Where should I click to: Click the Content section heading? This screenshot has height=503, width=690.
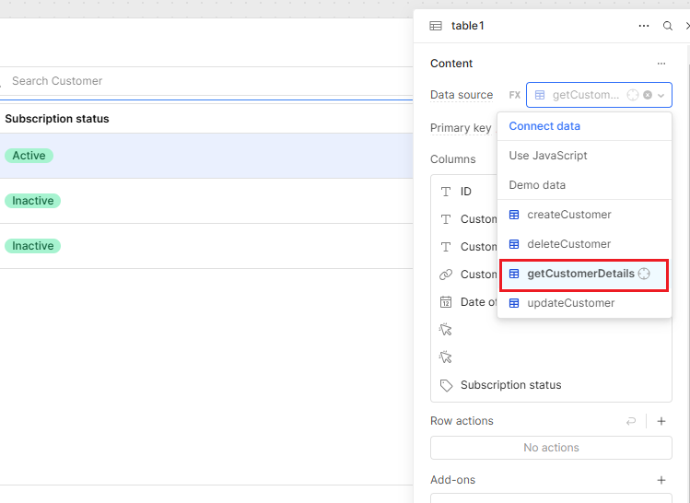(x=451, y=64)
